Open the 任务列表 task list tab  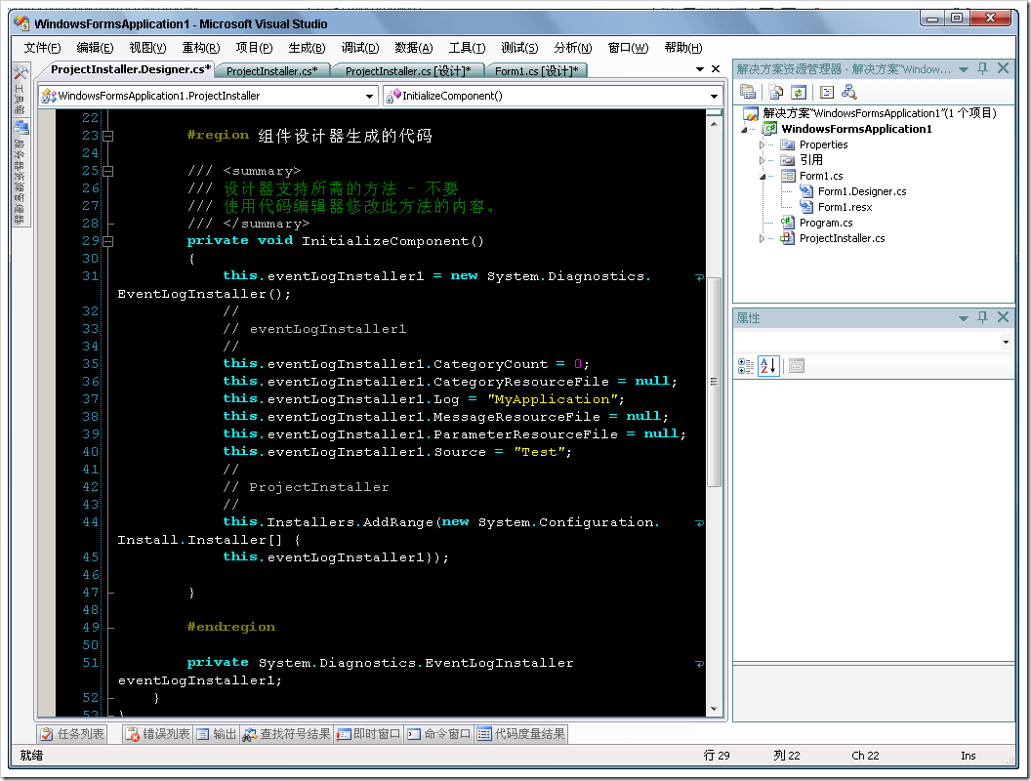[71, 734]
